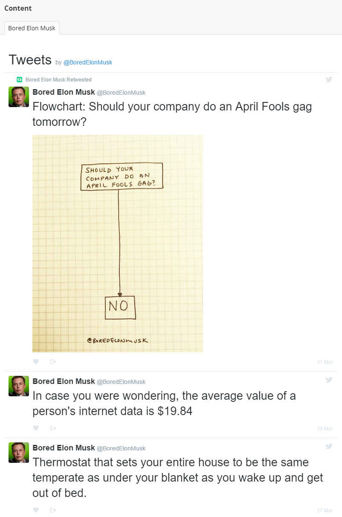The height and width of the screenshot is (517, 342).
Task: Share the April Fools flowchart tweet
Action: tap(53, 361)
